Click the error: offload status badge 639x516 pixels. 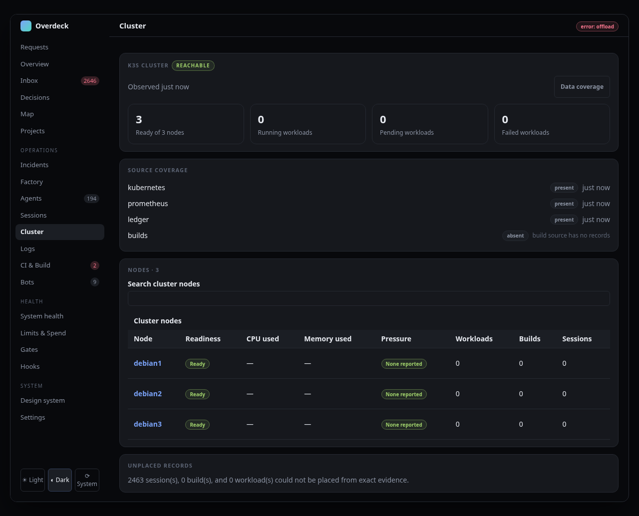pyautogui.click(x=597, y=26)
